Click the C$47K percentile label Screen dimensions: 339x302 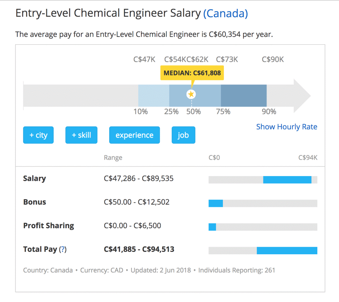point(144,59)
